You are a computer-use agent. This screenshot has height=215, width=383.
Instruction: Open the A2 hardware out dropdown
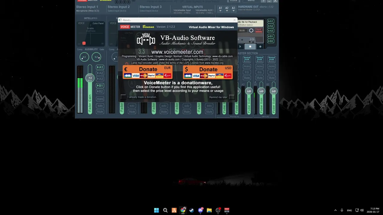point(227,9)
